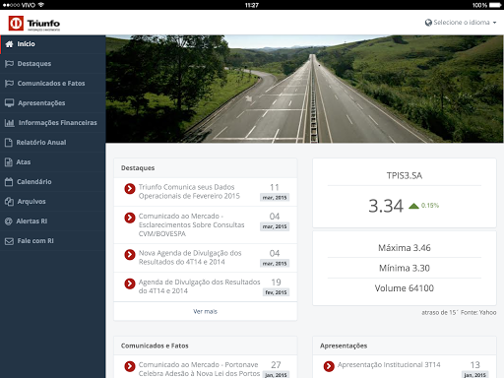Click red arrow beside Nova Agenda de Divulgação
Screen dimensions: 504x378
point(130,254)
